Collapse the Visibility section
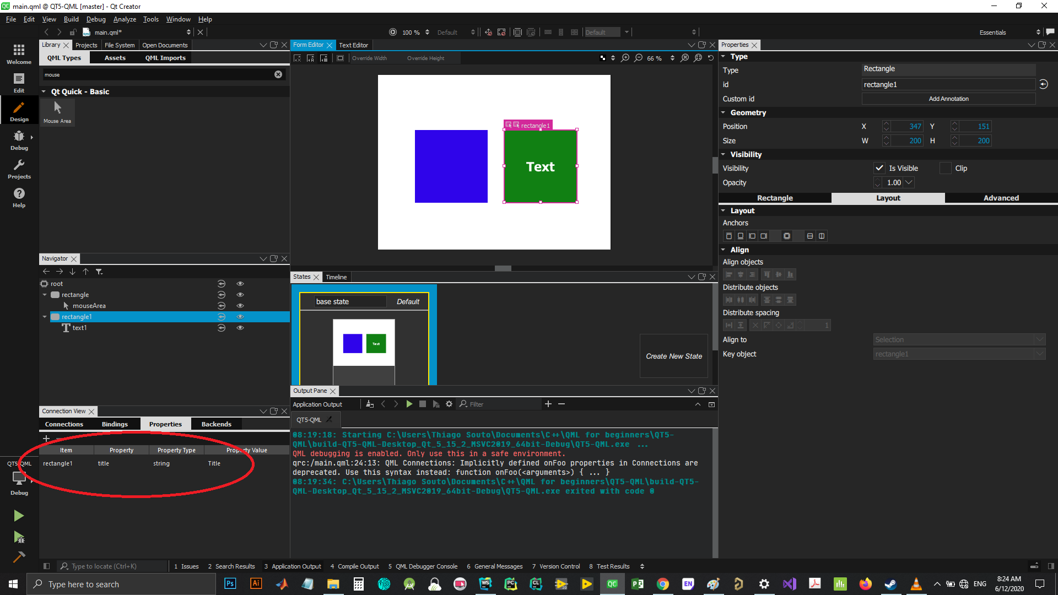This screenshot has width=1058, height=595. (x=724, y=154)
